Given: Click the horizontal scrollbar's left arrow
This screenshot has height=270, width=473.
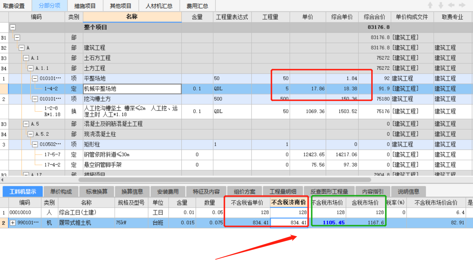Looking at the screenshot, I should coord(2,180).
